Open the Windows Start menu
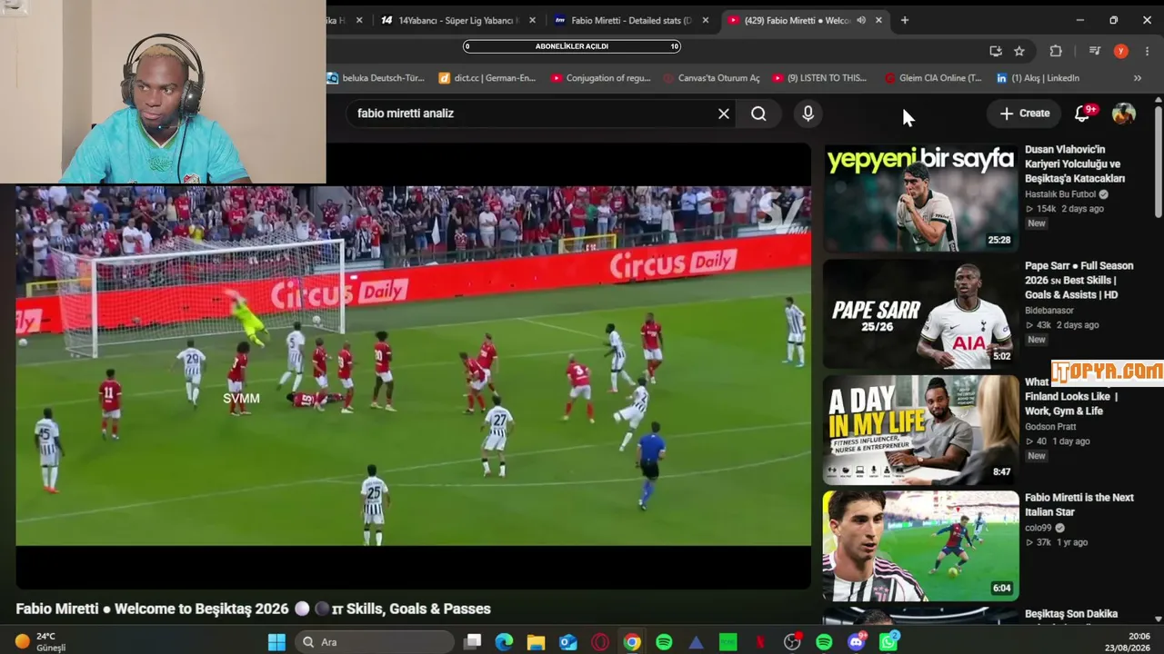Screen dimensions: 1164x654 pyautogui.click(x=276, y=642)
